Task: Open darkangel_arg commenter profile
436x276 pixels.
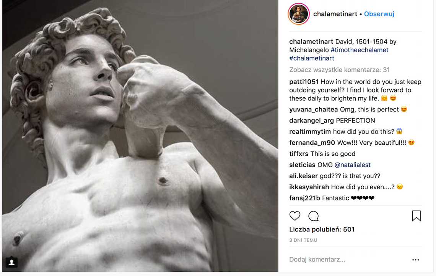Action: click(311, 121)
